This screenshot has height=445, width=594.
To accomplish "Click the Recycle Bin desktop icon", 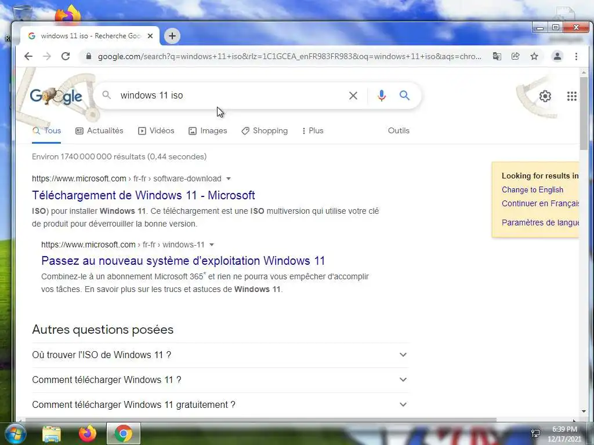I will coord(22,13).
